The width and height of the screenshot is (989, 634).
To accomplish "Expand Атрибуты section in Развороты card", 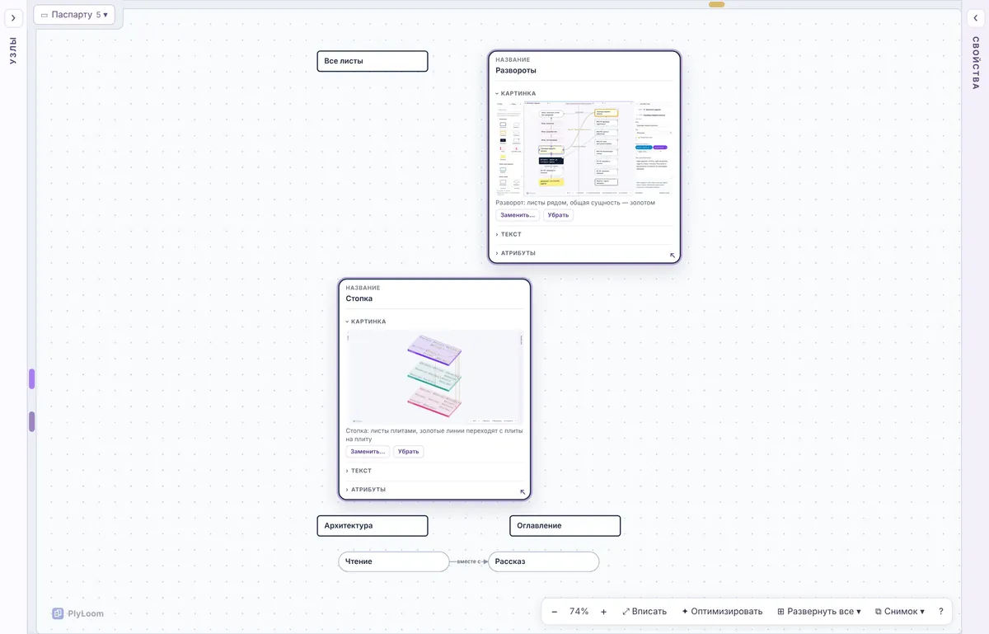I will click(x=516, y=253).
